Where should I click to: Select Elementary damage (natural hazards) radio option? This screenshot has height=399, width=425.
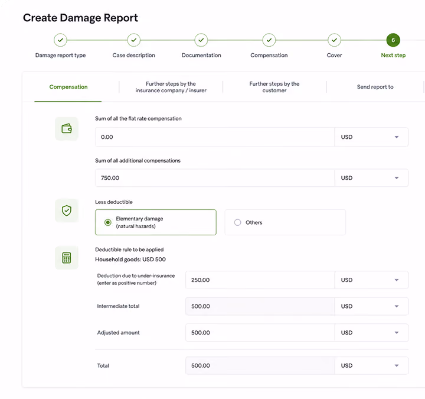(156, 222)
